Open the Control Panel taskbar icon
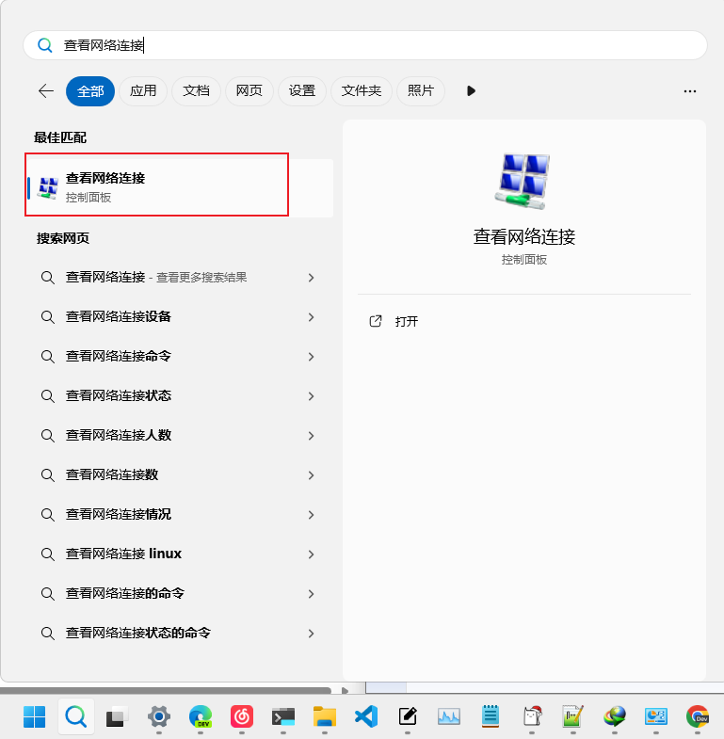This screenshot has height=739, width=724. point(656,716)
